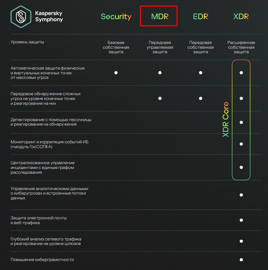Click 'Управление аналитическими данными о киберугрозах' row
The image size is (268, 270).
coord(49,193)
